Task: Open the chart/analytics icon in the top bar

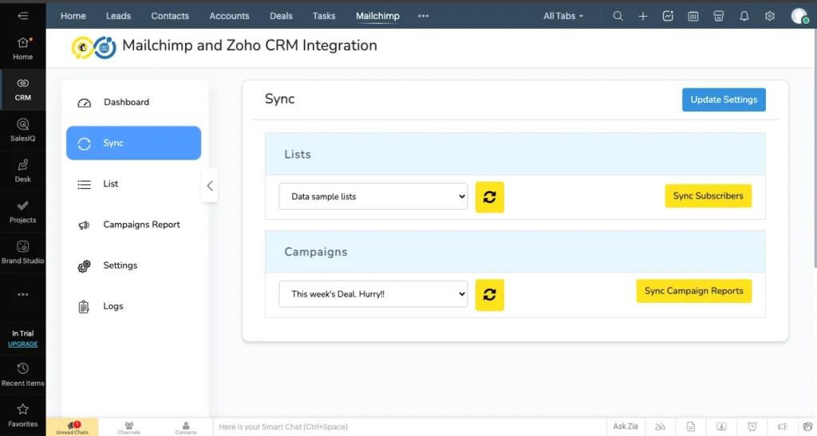Action: (668, 16)
